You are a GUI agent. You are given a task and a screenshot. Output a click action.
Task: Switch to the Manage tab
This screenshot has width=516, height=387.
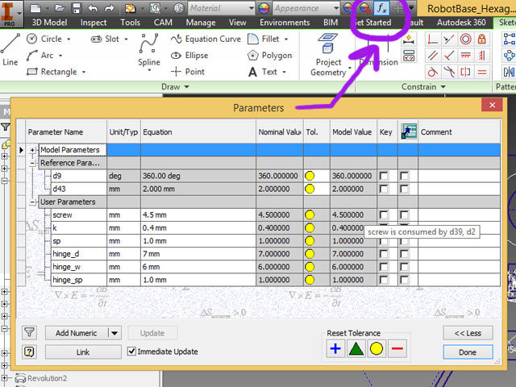point(201,23)
